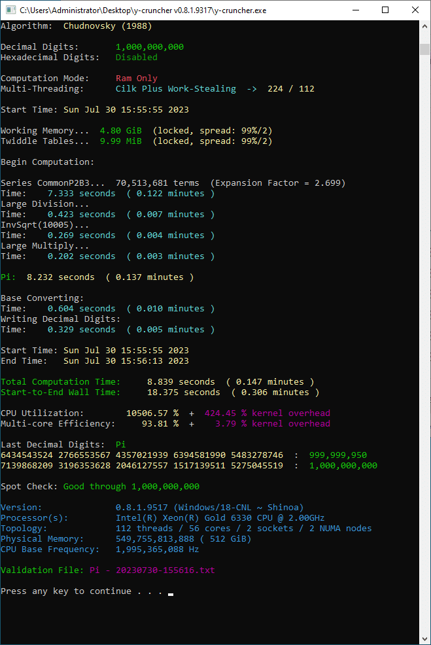
Task: Click 'Chudnovsky (1988)' algorithm text
Action: pyautogui.click(x=107, y=26)
